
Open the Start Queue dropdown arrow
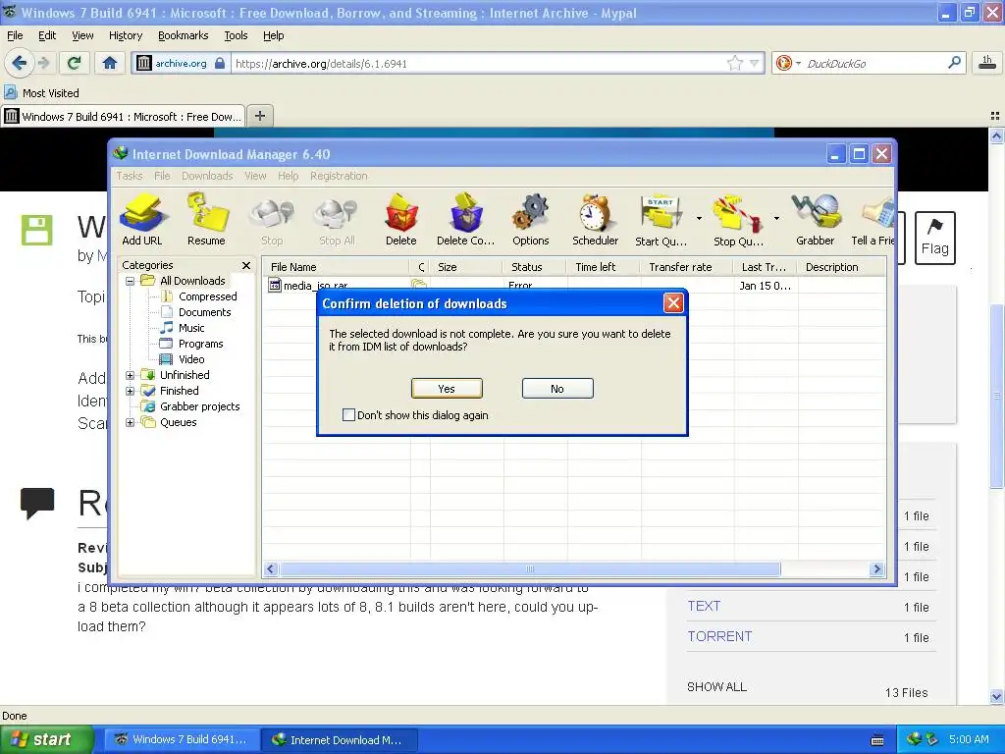pos(699,218)
